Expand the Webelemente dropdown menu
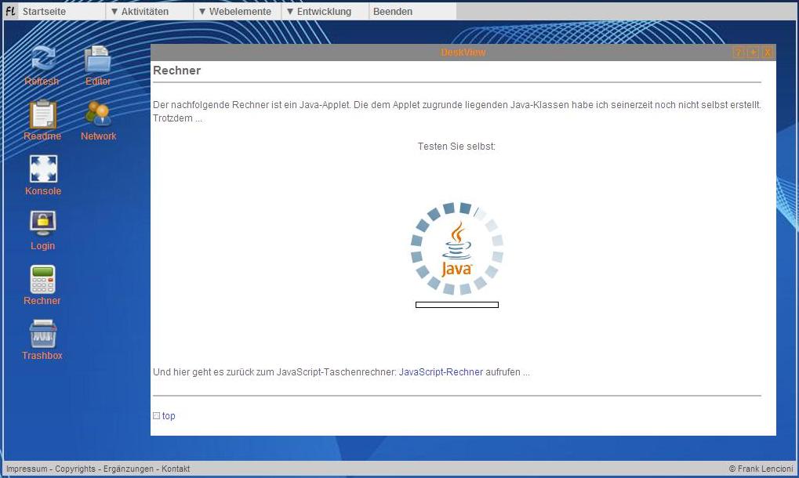 [x=234, y=12]
